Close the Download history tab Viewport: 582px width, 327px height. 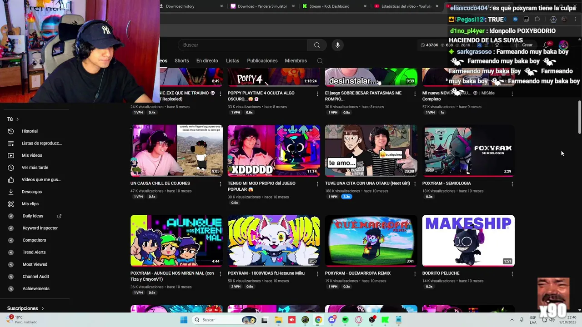(x=221, y=6)
